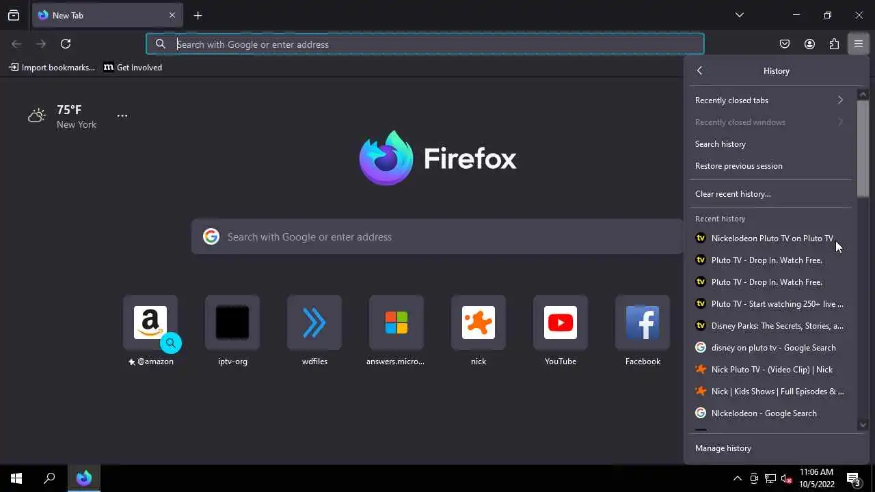This screenshot has width=875, height=492.
Task: Reload the current page
Action: (x=66, y=44)
